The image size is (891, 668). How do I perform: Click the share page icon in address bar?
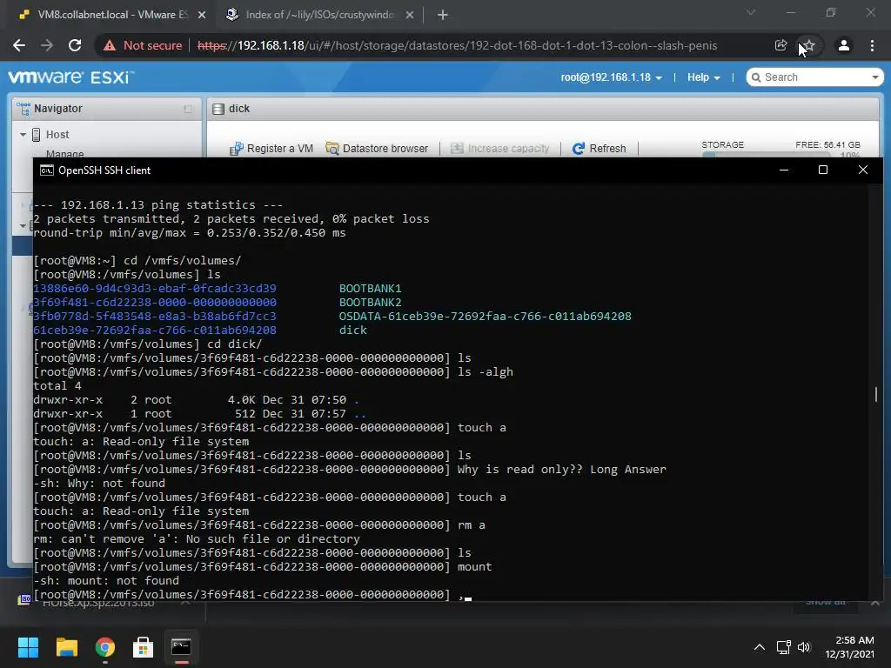click(x=780, y=45)
